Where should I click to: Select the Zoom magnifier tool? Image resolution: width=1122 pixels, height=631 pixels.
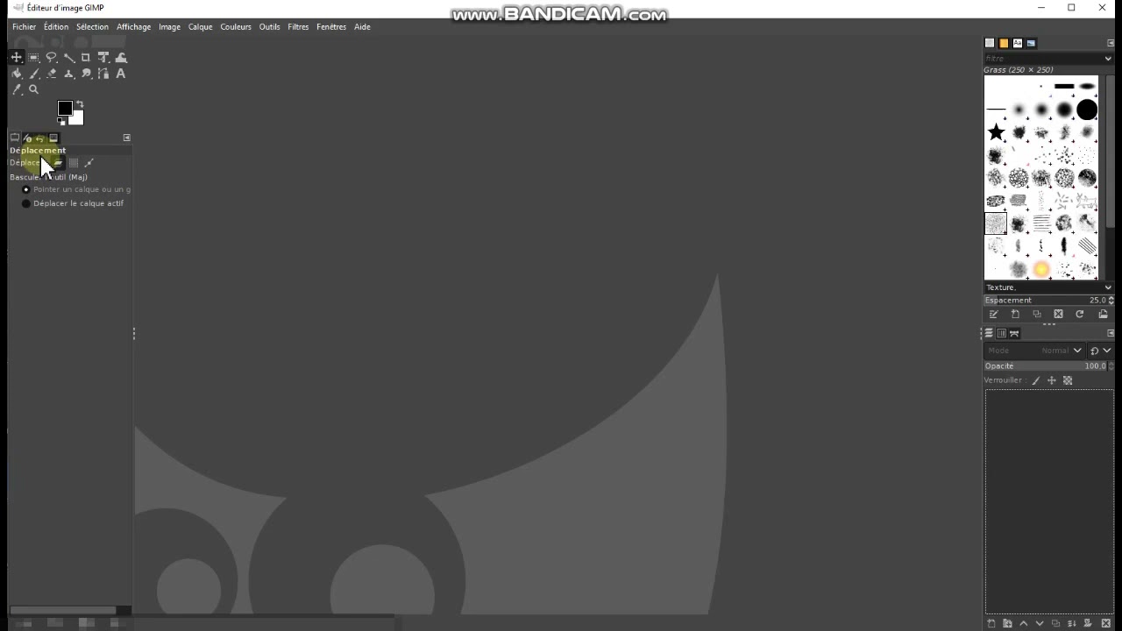[33, 89]
